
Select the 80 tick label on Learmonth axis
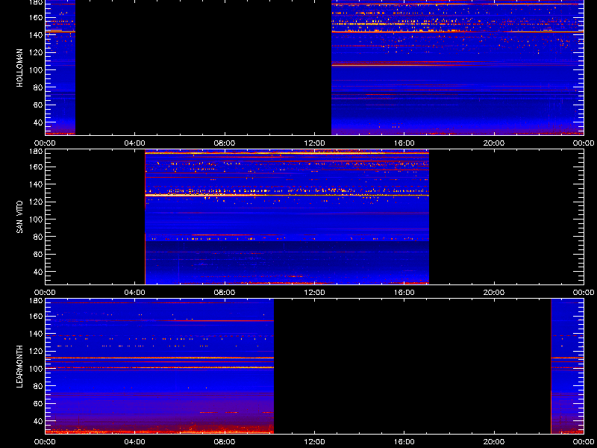coord(39,386)
